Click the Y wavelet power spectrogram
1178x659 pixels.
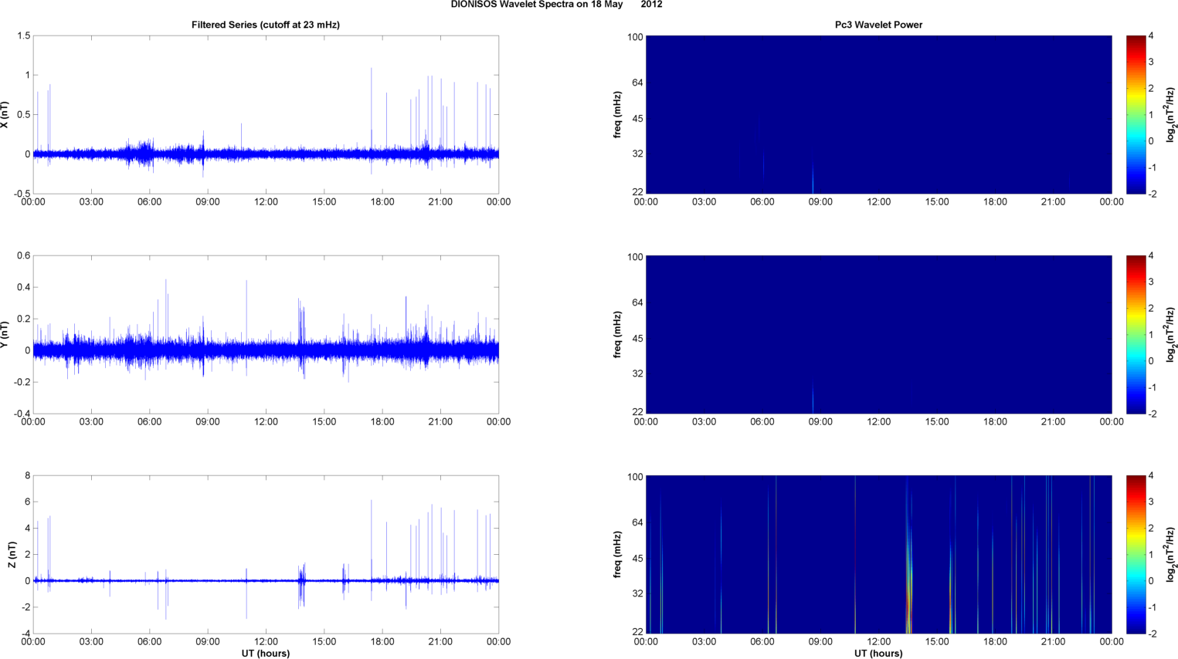click(x=878, y=334)
